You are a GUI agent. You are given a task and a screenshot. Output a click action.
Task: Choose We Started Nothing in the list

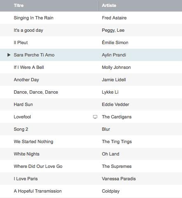[x=91, y=141]
